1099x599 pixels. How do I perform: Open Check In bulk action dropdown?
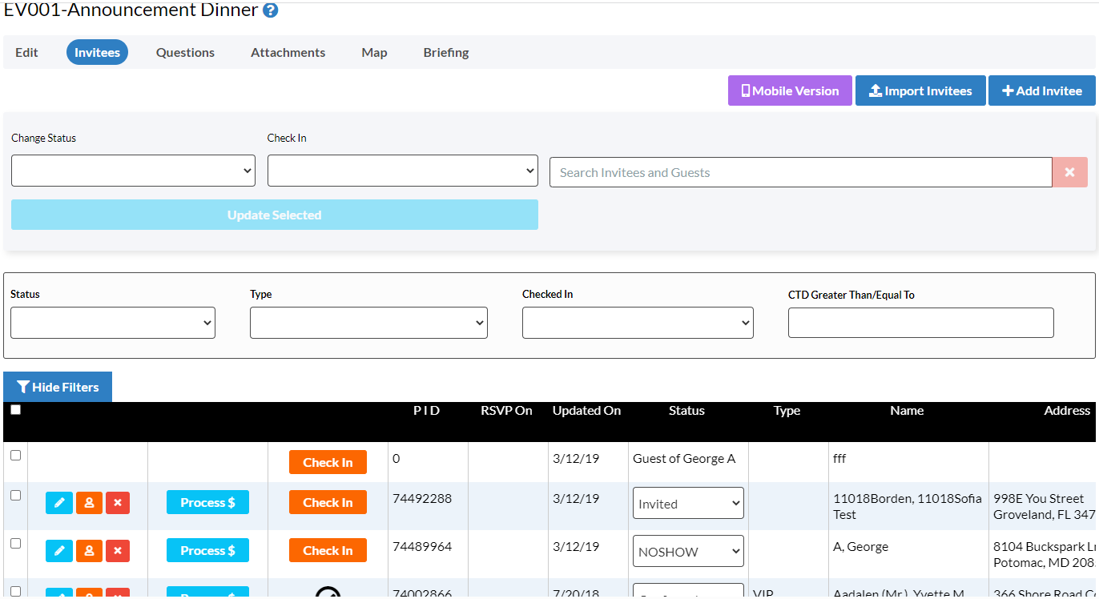tap(403, 171)
